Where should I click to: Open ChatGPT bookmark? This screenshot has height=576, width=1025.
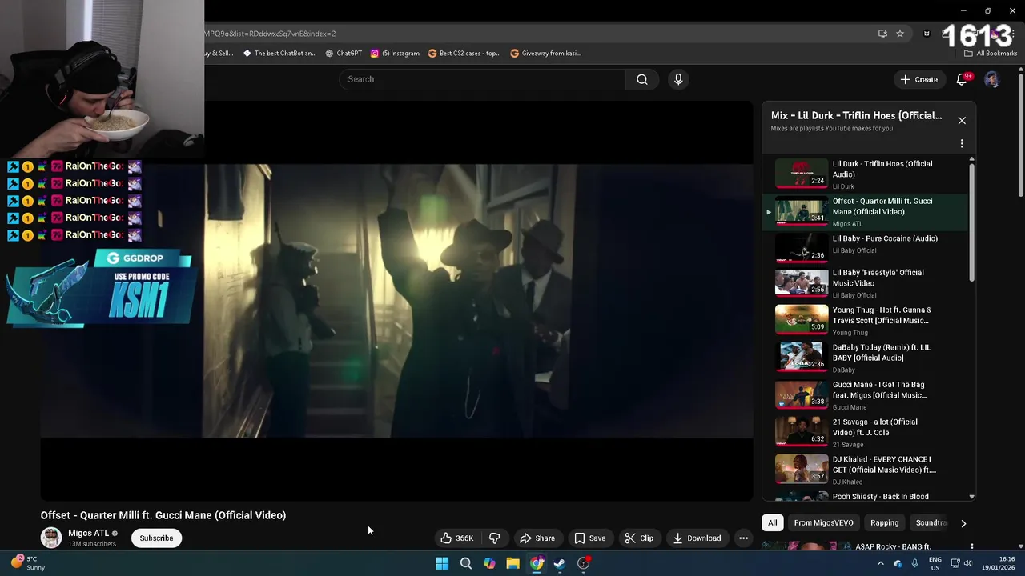pos(344,54)
